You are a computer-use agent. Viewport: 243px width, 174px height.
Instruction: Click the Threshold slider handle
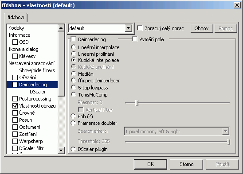(228, 142)
